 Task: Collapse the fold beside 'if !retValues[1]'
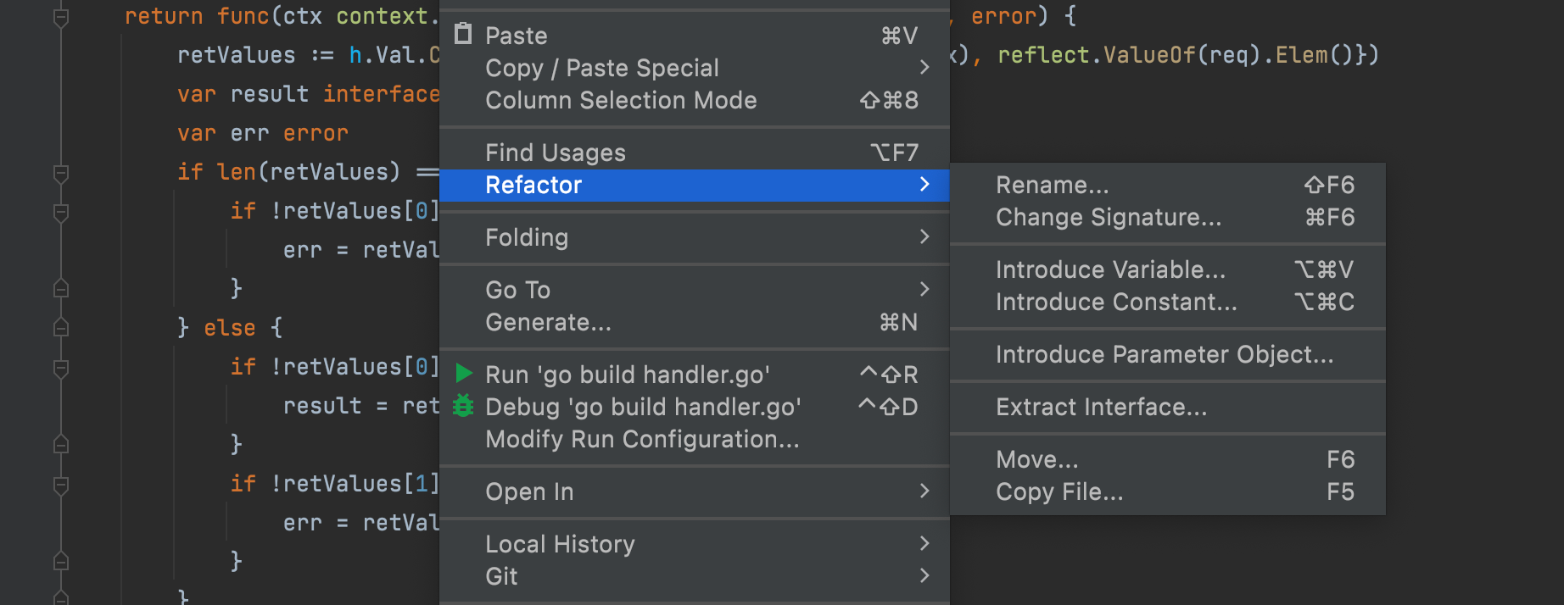point(61,485)
